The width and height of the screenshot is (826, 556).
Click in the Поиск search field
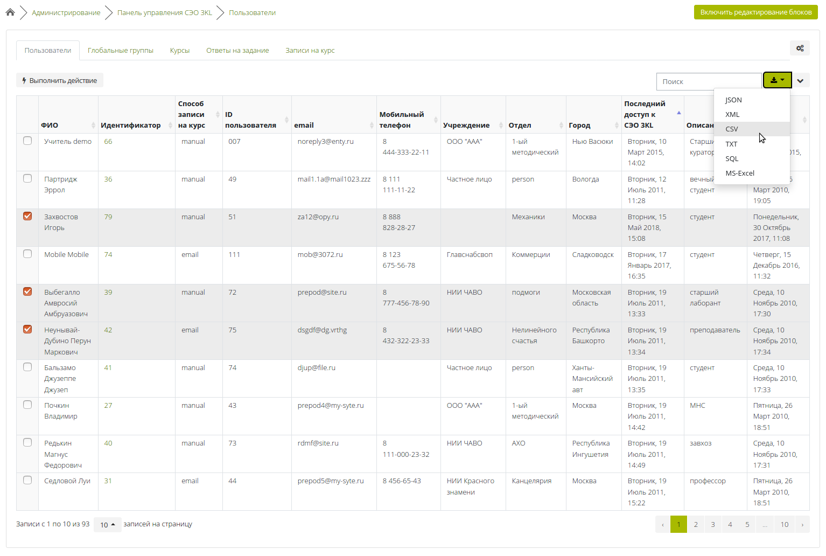point(709,81)
